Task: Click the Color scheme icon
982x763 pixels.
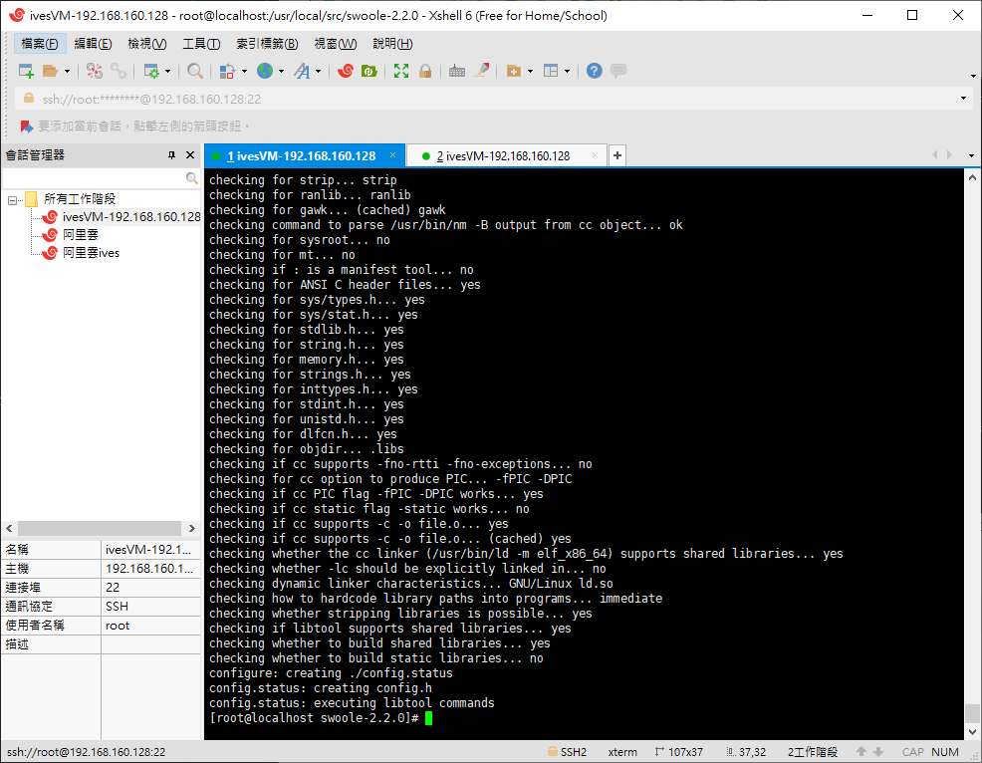Action: [227, 71]
